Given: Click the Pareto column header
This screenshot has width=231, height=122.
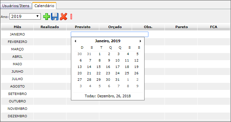Looking at the screenshot, I should click(x=181, y=27).
